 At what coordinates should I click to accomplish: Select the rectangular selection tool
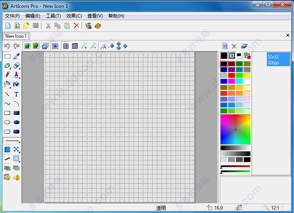[7, 56]
